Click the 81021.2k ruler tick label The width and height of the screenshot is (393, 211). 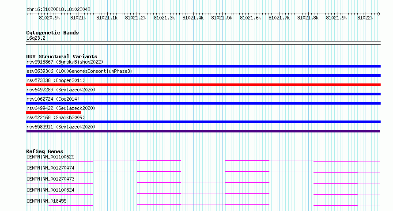136,18
